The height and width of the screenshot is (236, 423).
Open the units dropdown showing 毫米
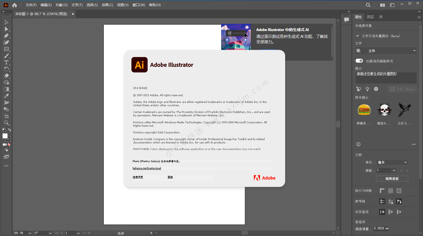pos(392,162)
